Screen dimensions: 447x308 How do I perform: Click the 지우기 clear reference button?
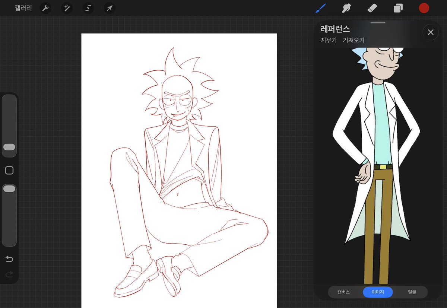tap(329, 40)
